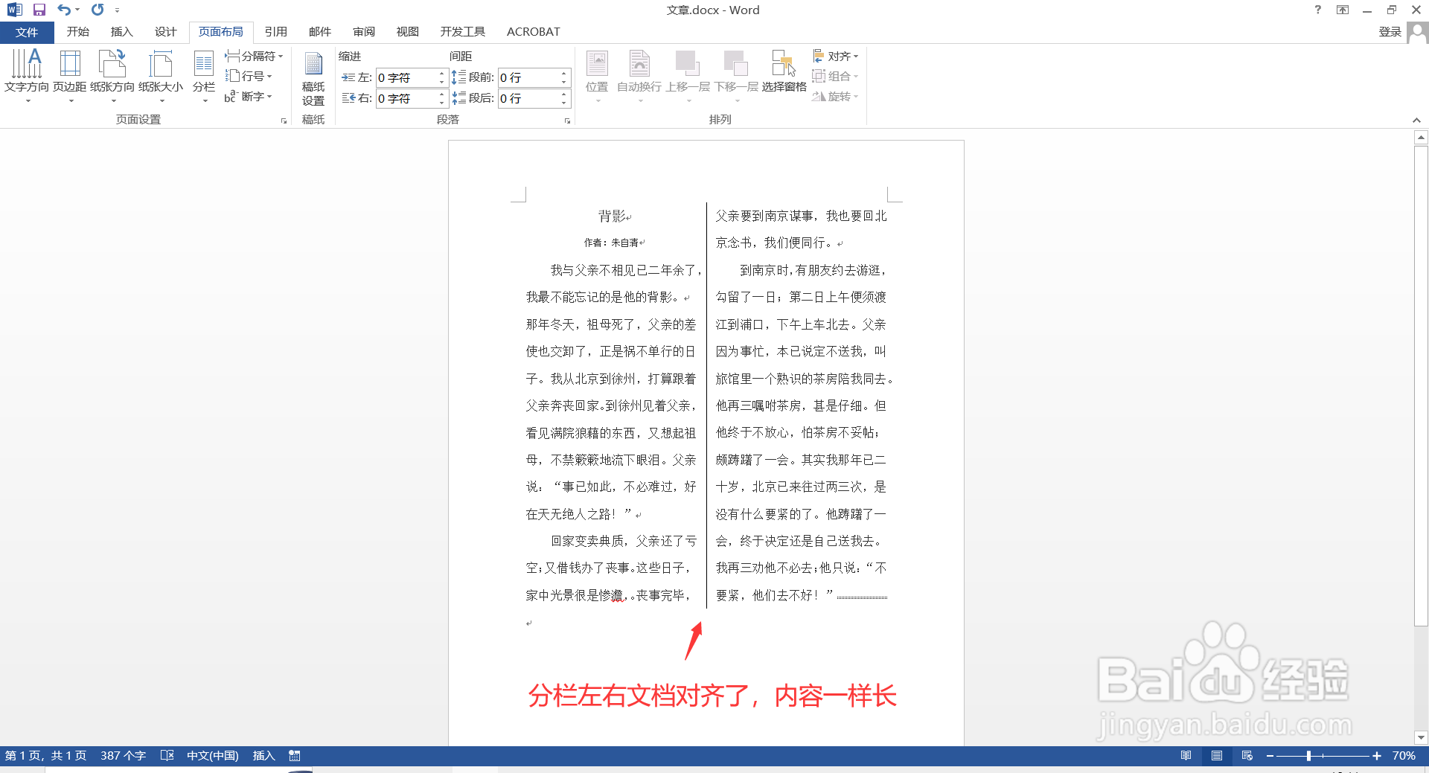
Task: Open the Text Direction (文字方向) tool
Action: (27, 76)
